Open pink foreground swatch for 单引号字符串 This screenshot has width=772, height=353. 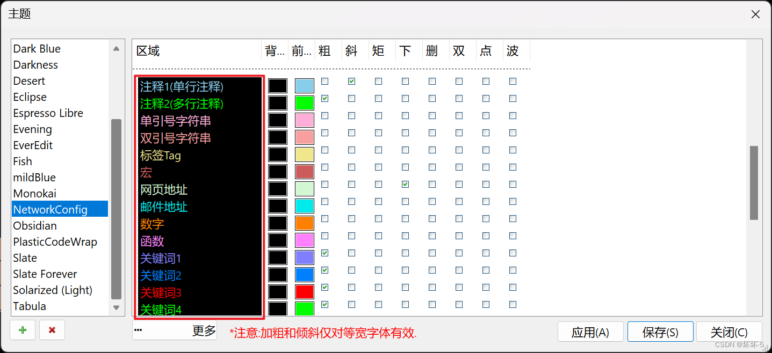click(x=305, y=120)
